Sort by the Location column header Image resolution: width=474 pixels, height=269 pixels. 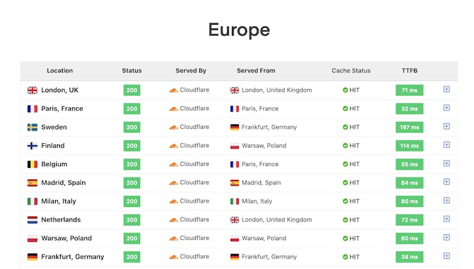pyautogui.click(x=59, y=71)
